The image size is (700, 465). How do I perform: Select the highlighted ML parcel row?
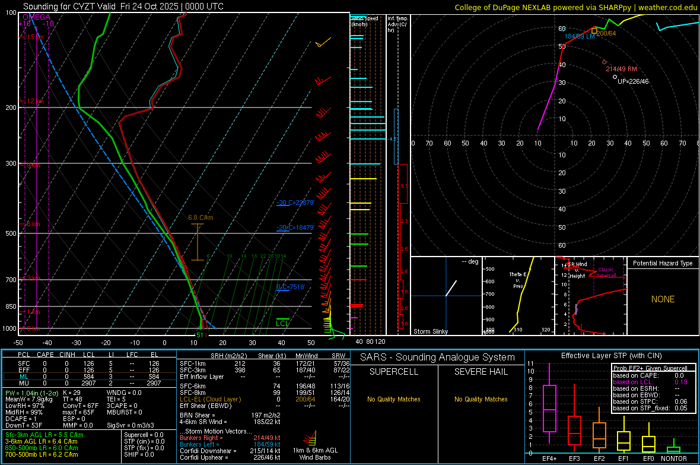(89, 377)
